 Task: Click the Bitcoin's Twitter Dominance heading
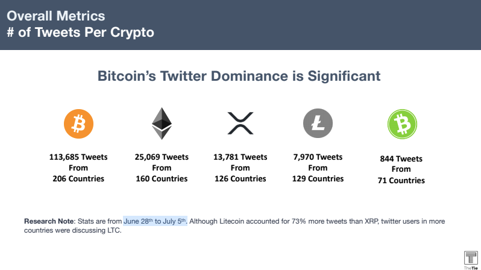tap(239, 77)
